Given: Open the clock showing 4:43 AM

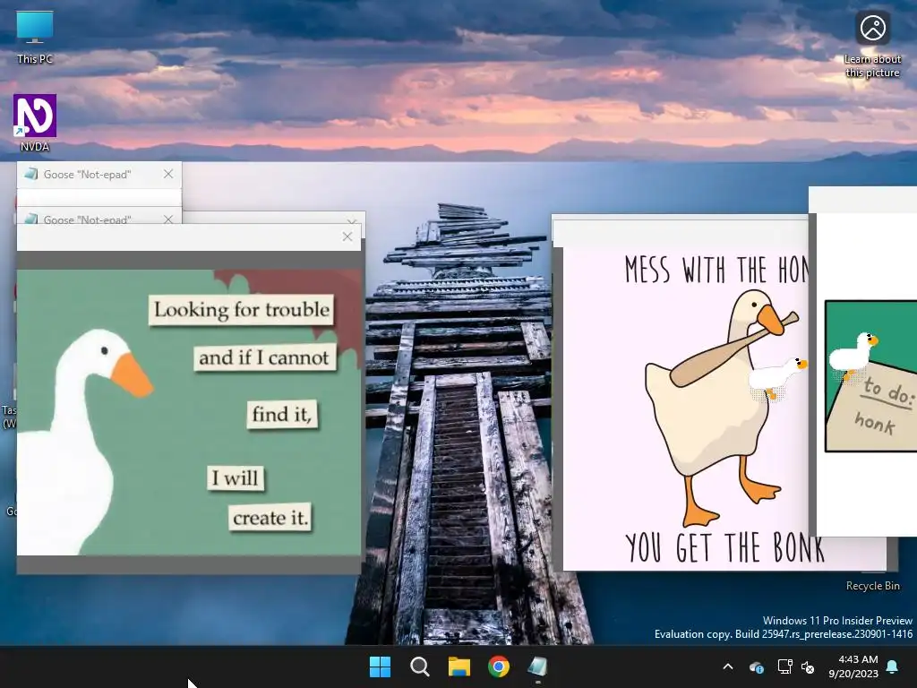Looking at the screenshot, I should 853,666.
